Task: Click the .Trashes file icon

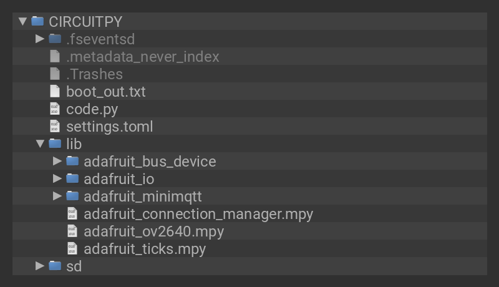Action: [x=55, y=74]
